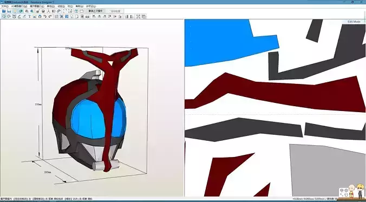366x202 pixels.
Task: Select the long dark red part in 2D pane
Action: [280, 95]
